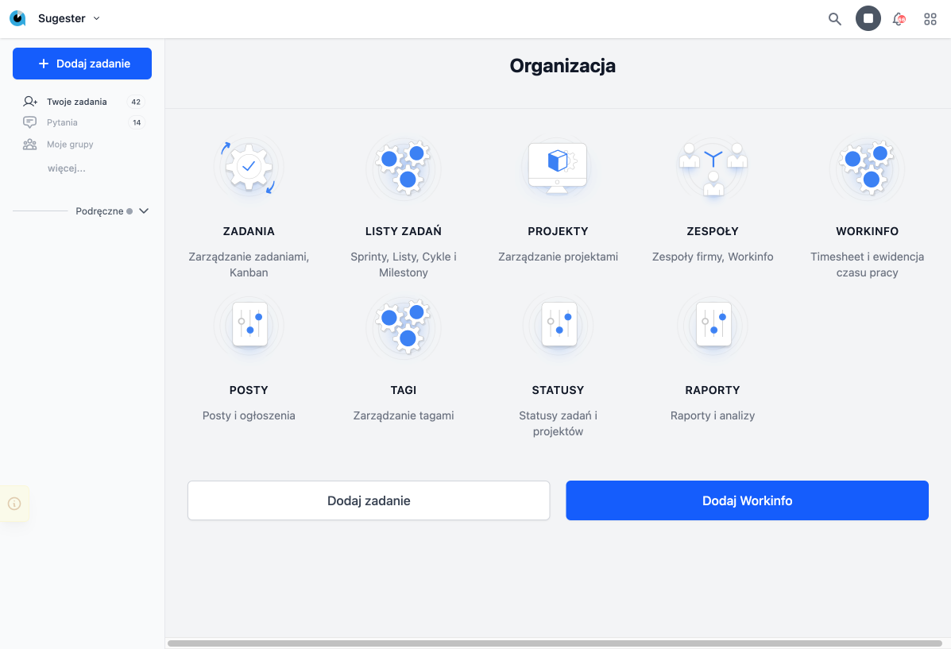Open RAPORTY analytics icon
The height and width of the screenshot is (649, 951).
pyautogui.click(x=713, y=326)
